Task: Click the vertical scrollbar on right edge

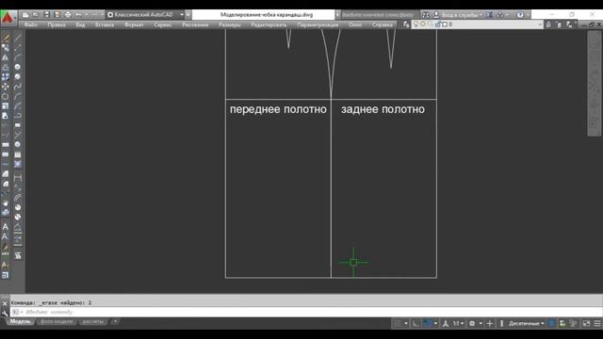Action: click(x=595, y=84)
